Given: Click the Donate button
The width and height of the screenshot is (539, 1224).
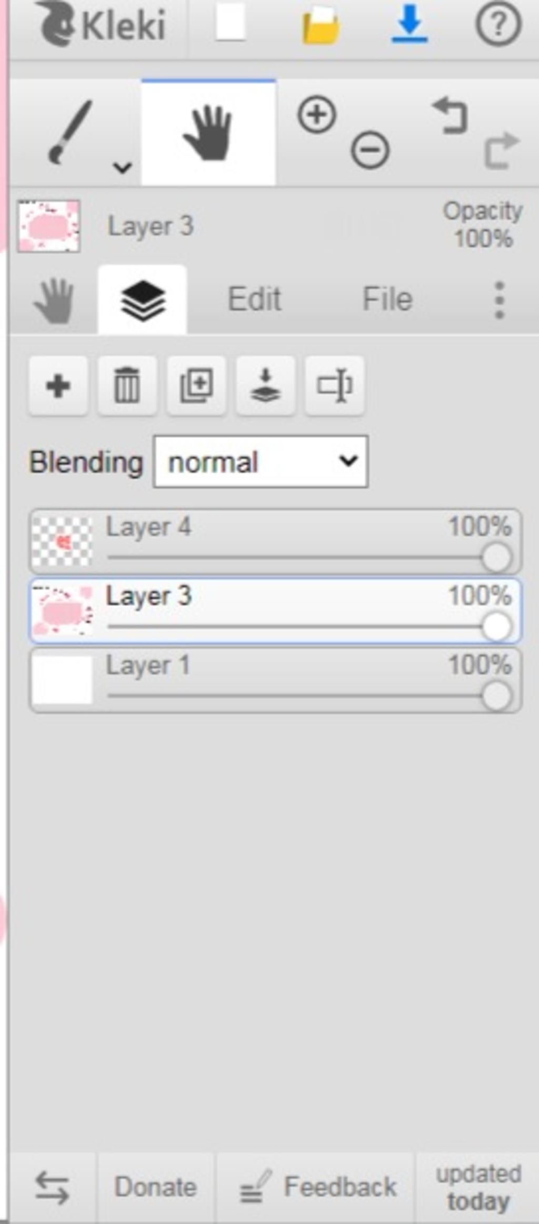Looking at the screenshot, I should [x=155, y=1187].
